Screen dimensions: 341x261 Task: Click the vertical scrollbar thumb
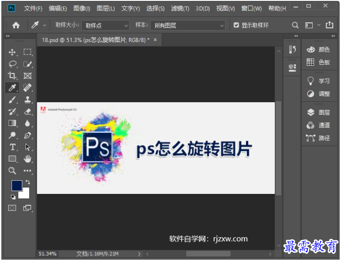pos(278,148)
